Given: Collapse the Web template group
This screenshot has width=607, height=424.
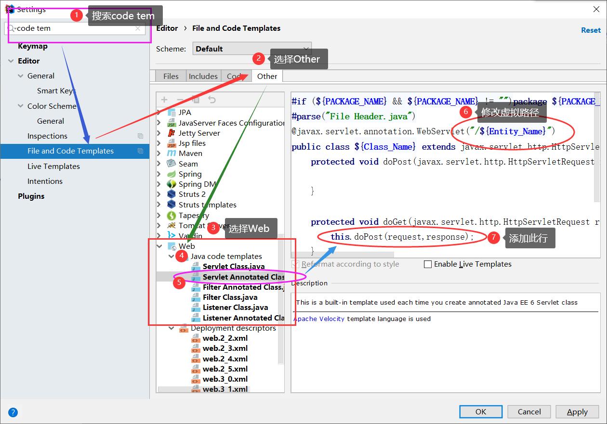Looking at the screenshot, I should point(159,246).
